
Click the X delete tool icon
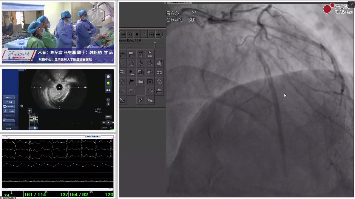click(150, 82)
